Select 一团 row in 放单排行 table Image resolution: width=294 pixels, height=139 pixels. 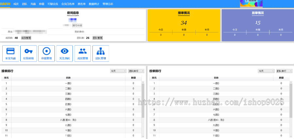click(x=216, y=83)
